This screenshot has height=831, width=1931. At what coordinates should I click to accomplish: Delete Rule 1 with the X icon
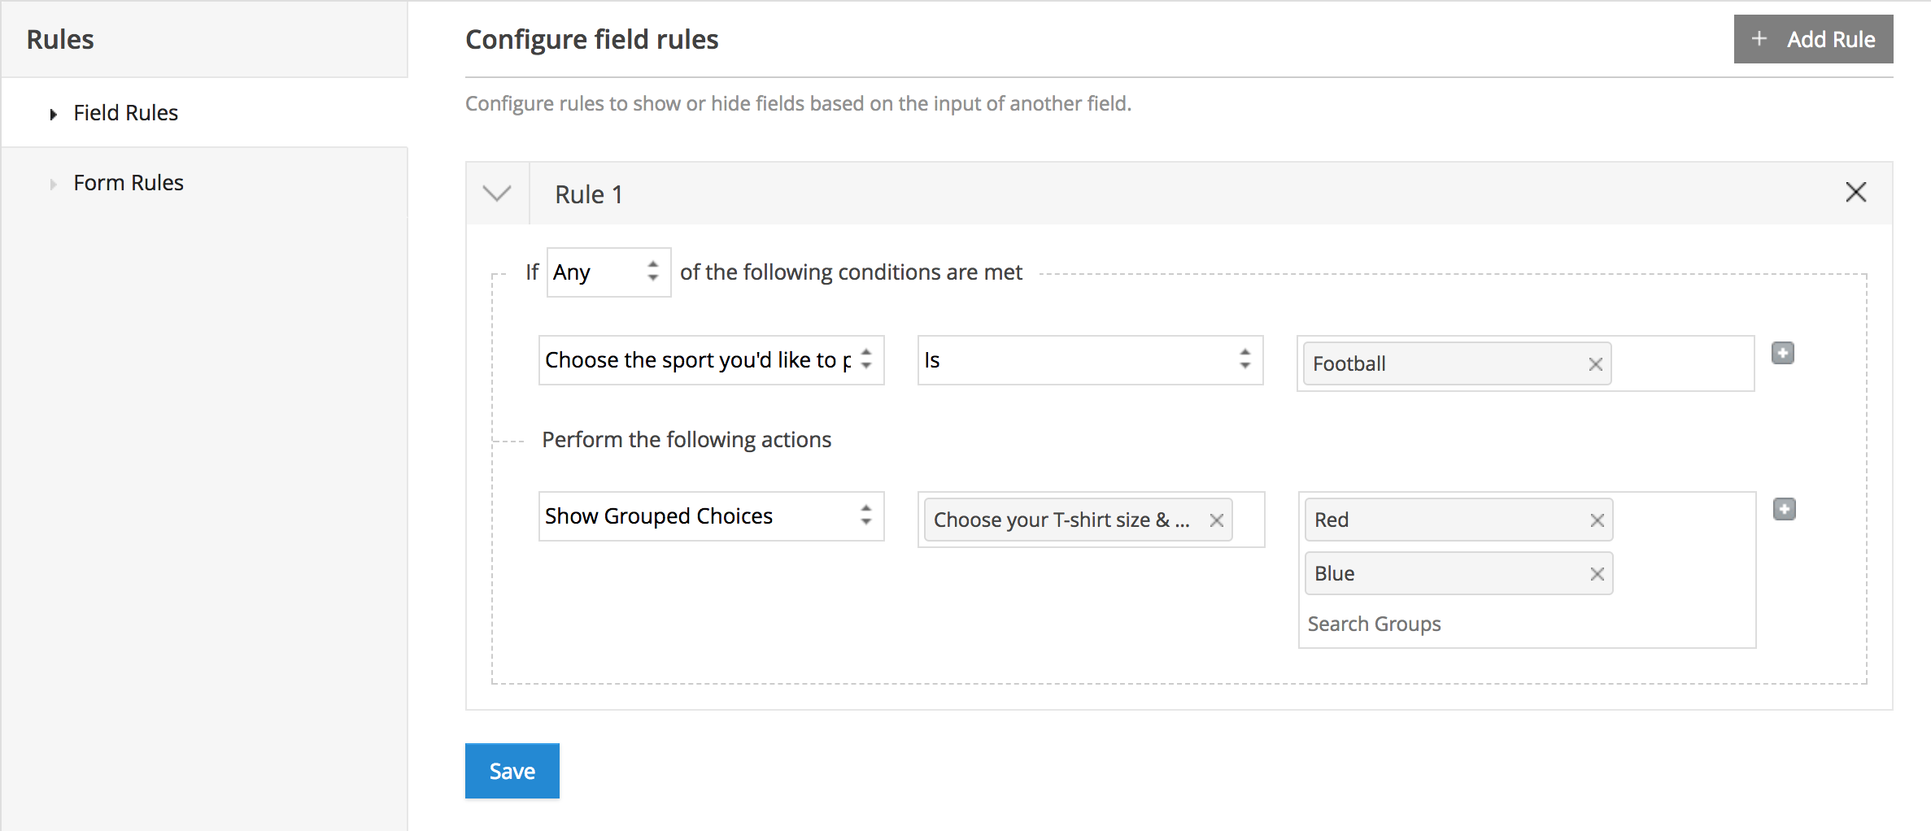1855,193
